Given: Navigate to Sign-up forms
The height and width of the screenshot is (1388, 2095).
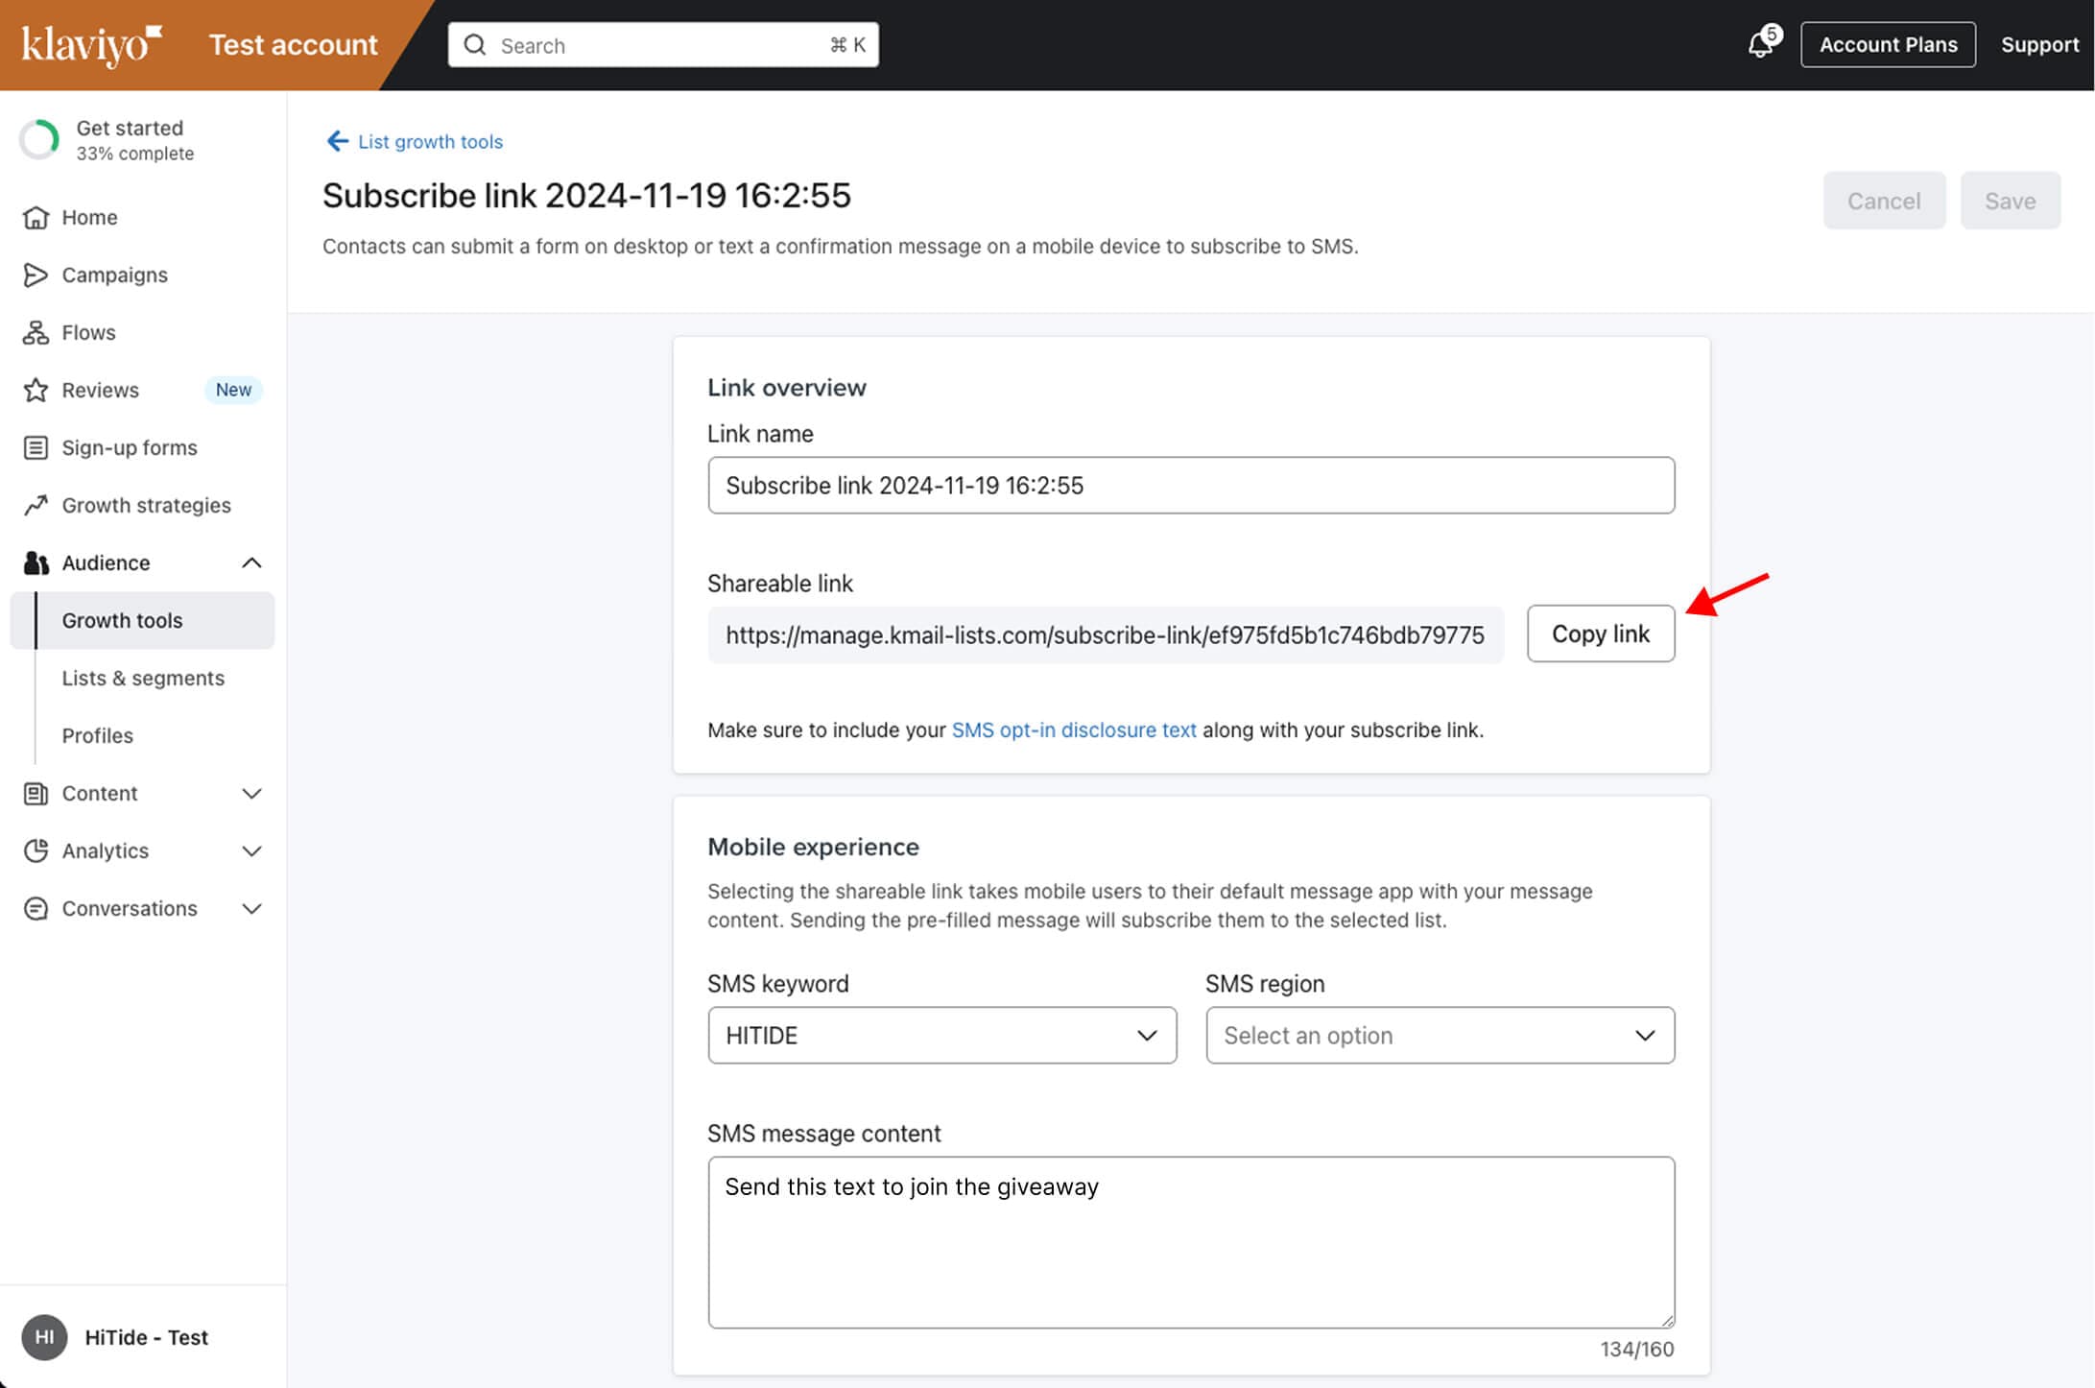Looking at the screenshot, I should click(x=129, y=446).
